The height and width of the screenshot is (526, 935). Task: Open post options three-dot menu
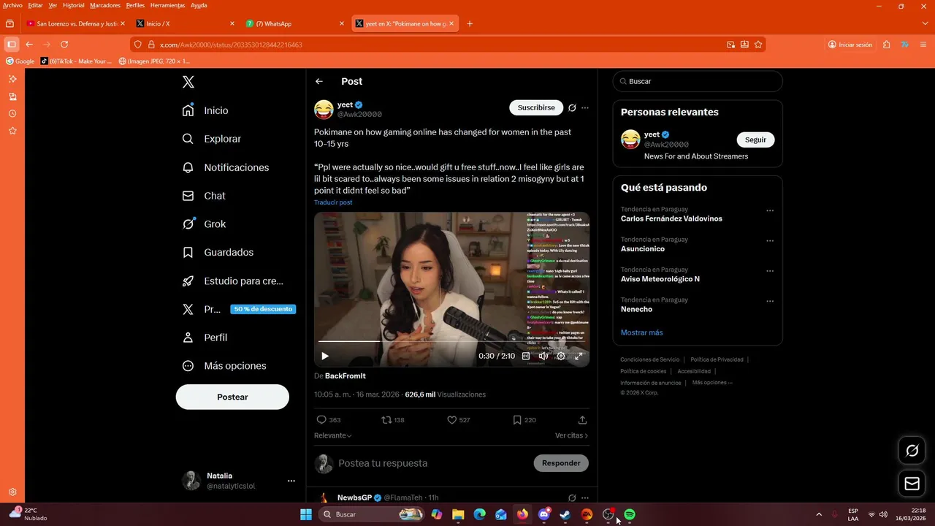[584, 107]
